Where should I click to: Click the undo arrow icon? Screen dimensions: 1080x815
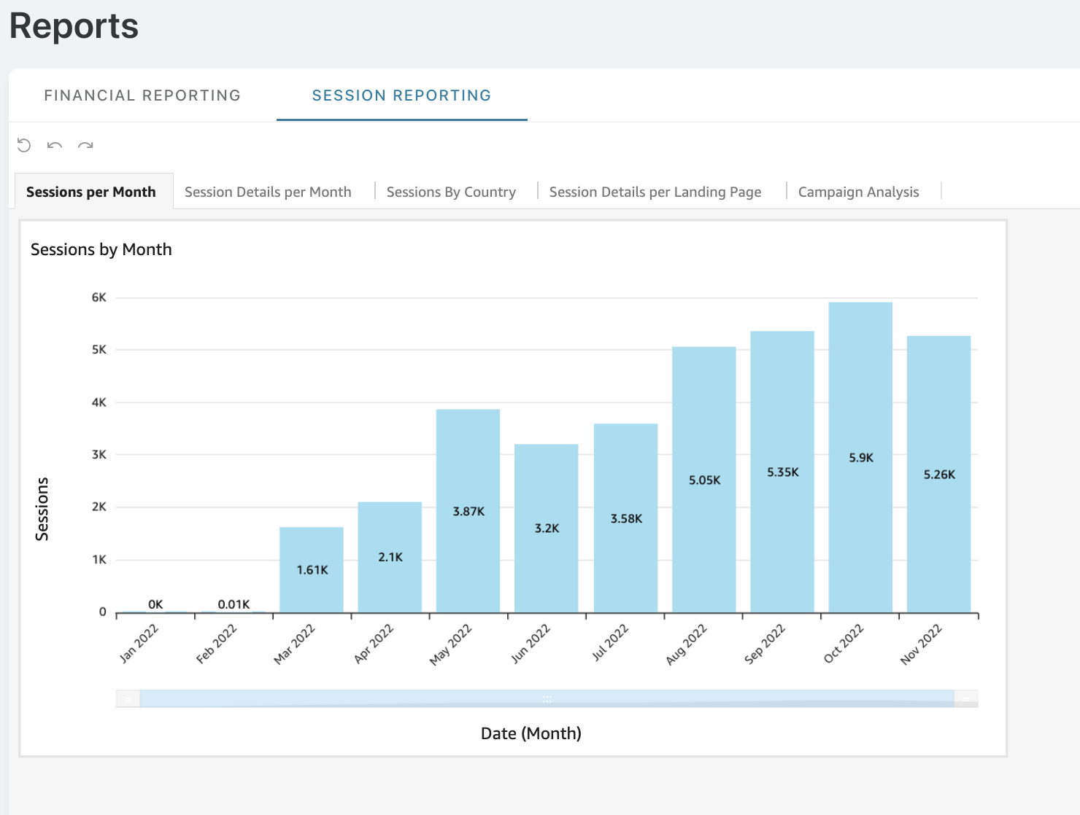point(55,145)
